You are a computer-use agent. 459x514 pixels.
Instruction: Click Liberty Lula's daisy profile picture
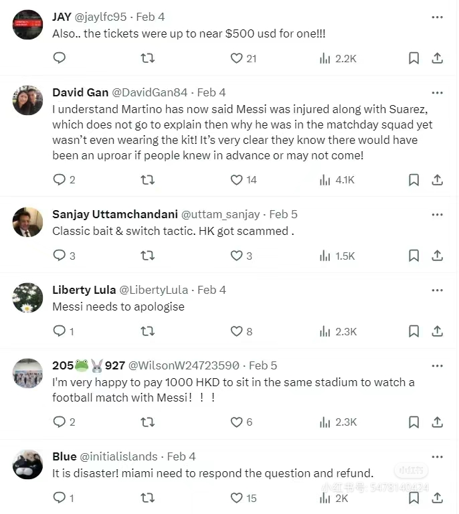(28, 298)
